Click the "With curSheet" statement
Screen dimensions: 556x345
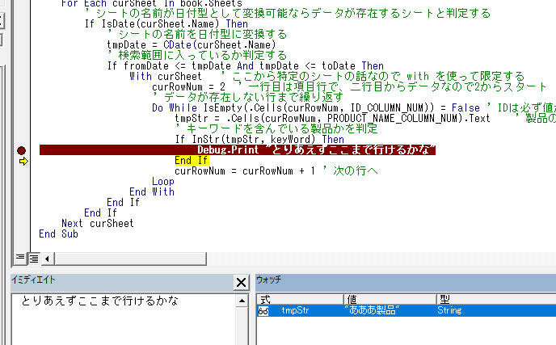(166, 76)
